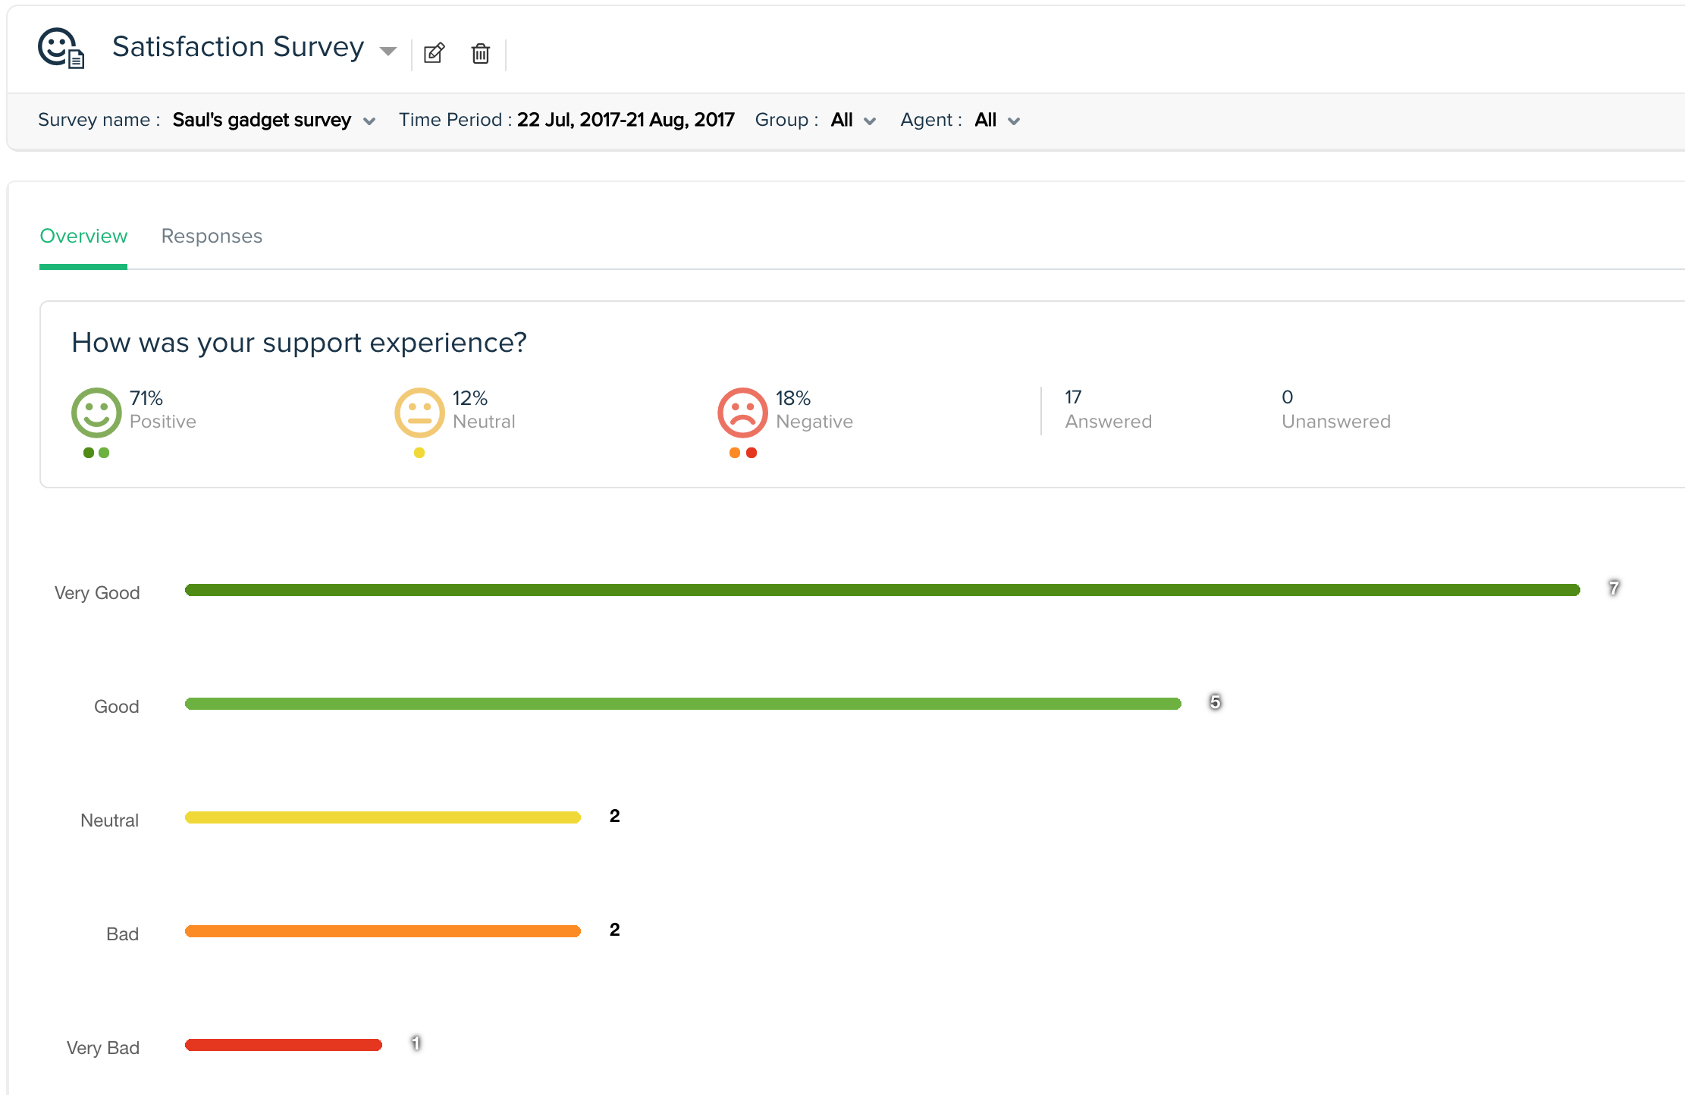Click the edit survey pencil icon
1685x1095 pixels.
coord(434,53)
